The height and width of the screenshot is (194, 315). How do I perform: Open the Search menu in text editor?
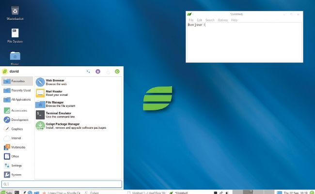coord(210,20)
